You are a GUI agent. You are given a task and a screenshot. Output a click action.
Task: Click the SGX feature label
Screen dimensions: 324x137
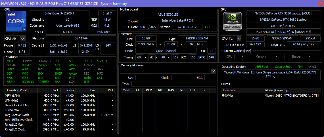pyautogui.click(x=72, y=82)
